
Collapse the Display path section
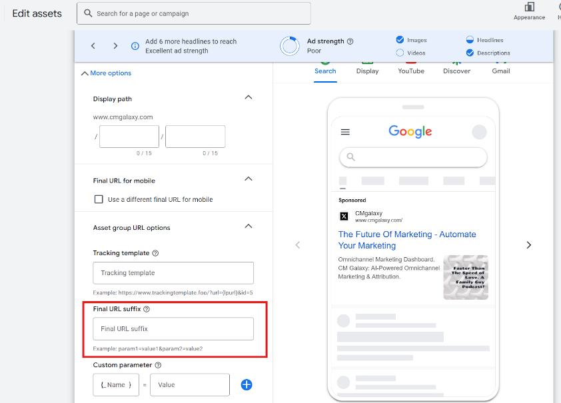tap(249, 97)
